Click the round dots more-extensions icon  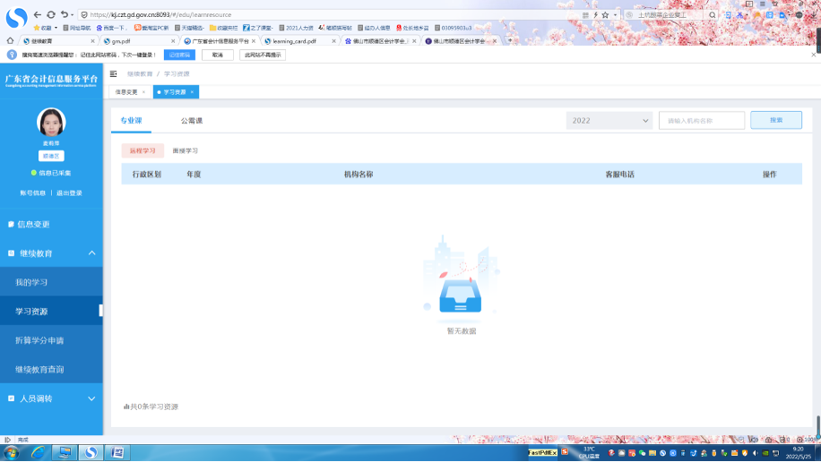799,15
